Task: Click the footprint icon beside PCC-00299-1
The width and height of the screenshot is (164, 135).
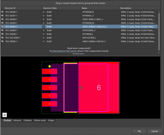Action: coord(2,23)
